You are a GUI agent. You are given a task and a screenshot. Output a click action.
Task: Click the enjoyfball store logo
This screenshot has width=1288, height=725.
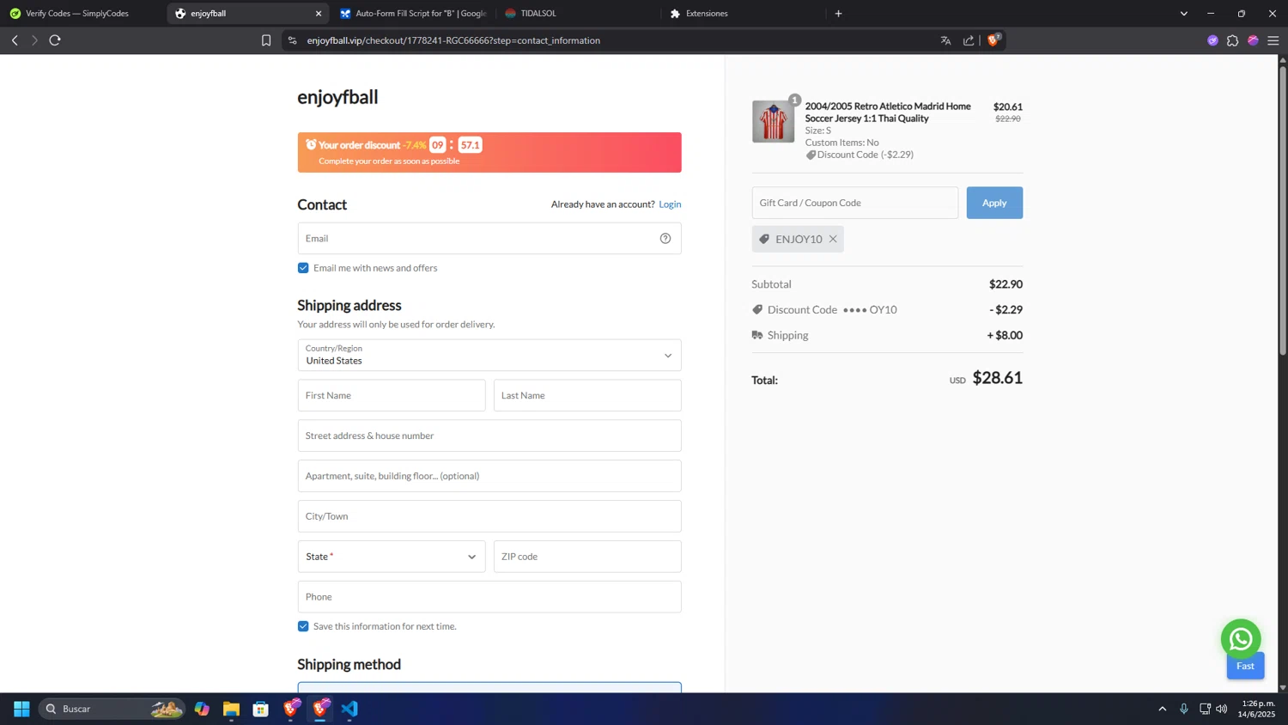click(337, 97)
